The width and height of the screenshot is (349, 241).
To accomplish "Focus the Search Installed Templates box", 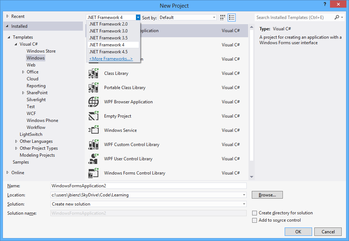I will (x=294, y=17).
